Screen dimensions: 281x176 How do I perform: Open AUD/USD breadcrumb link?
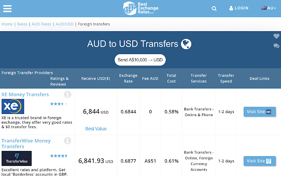click(x=65, y=24)
